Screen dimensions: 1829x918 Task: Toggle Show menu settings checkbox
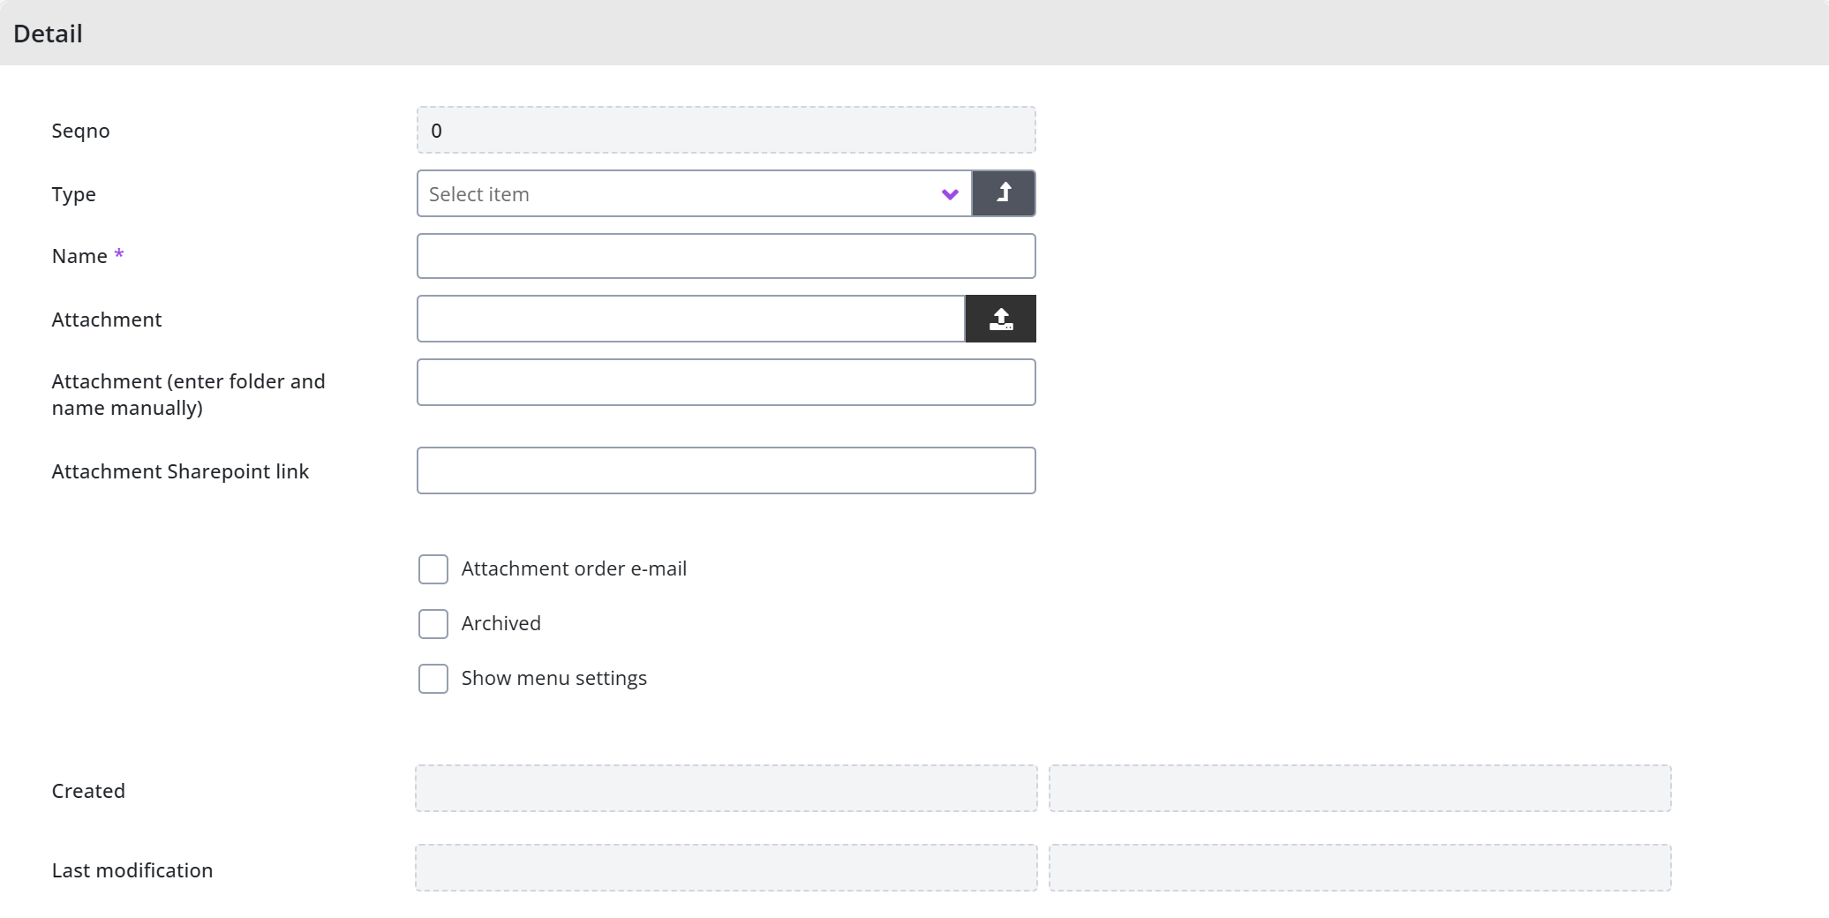tap(433, 679)
